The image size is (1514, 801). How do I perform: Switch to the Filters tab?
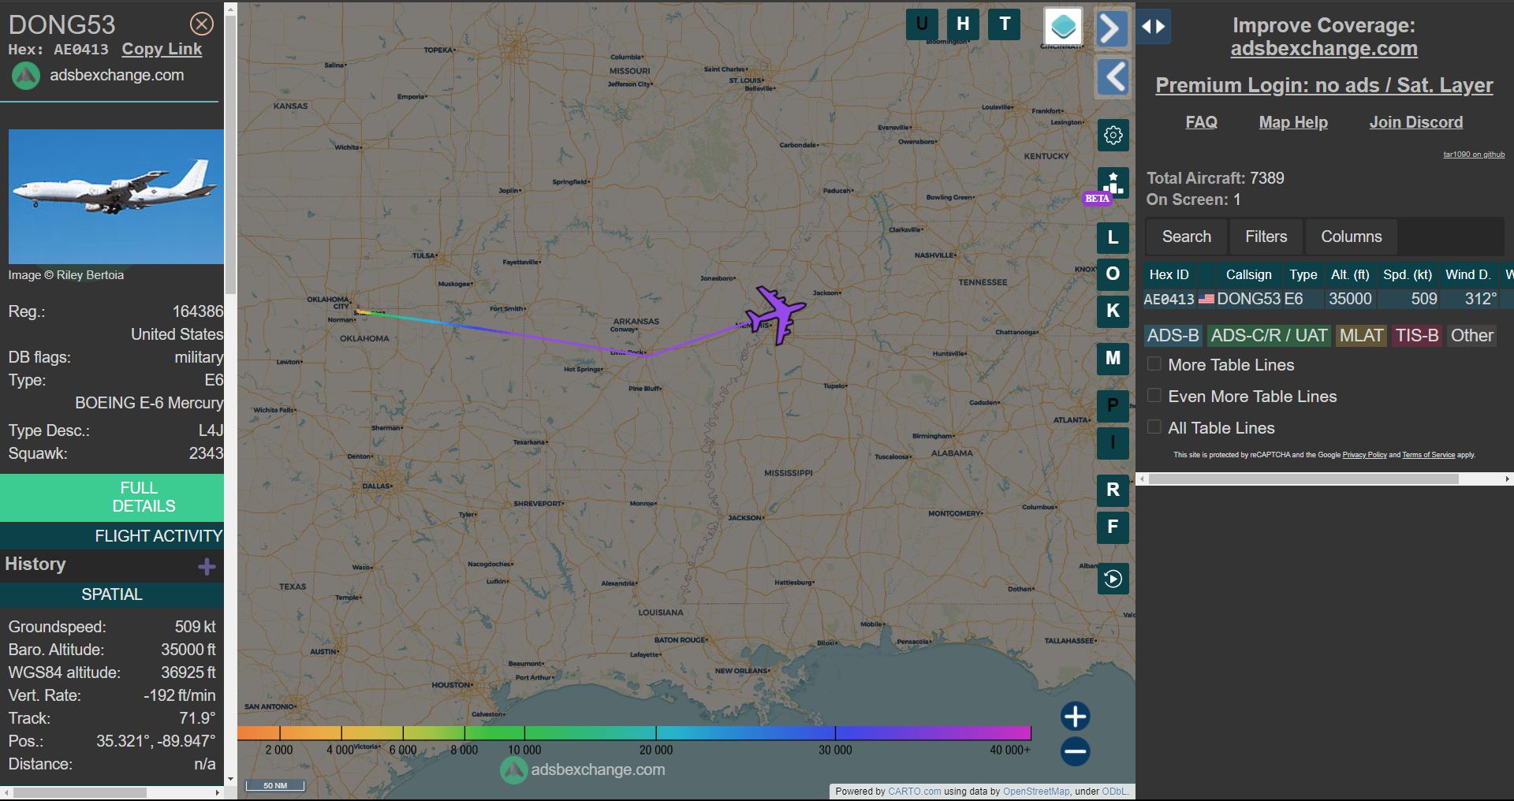pos(1266,237)
